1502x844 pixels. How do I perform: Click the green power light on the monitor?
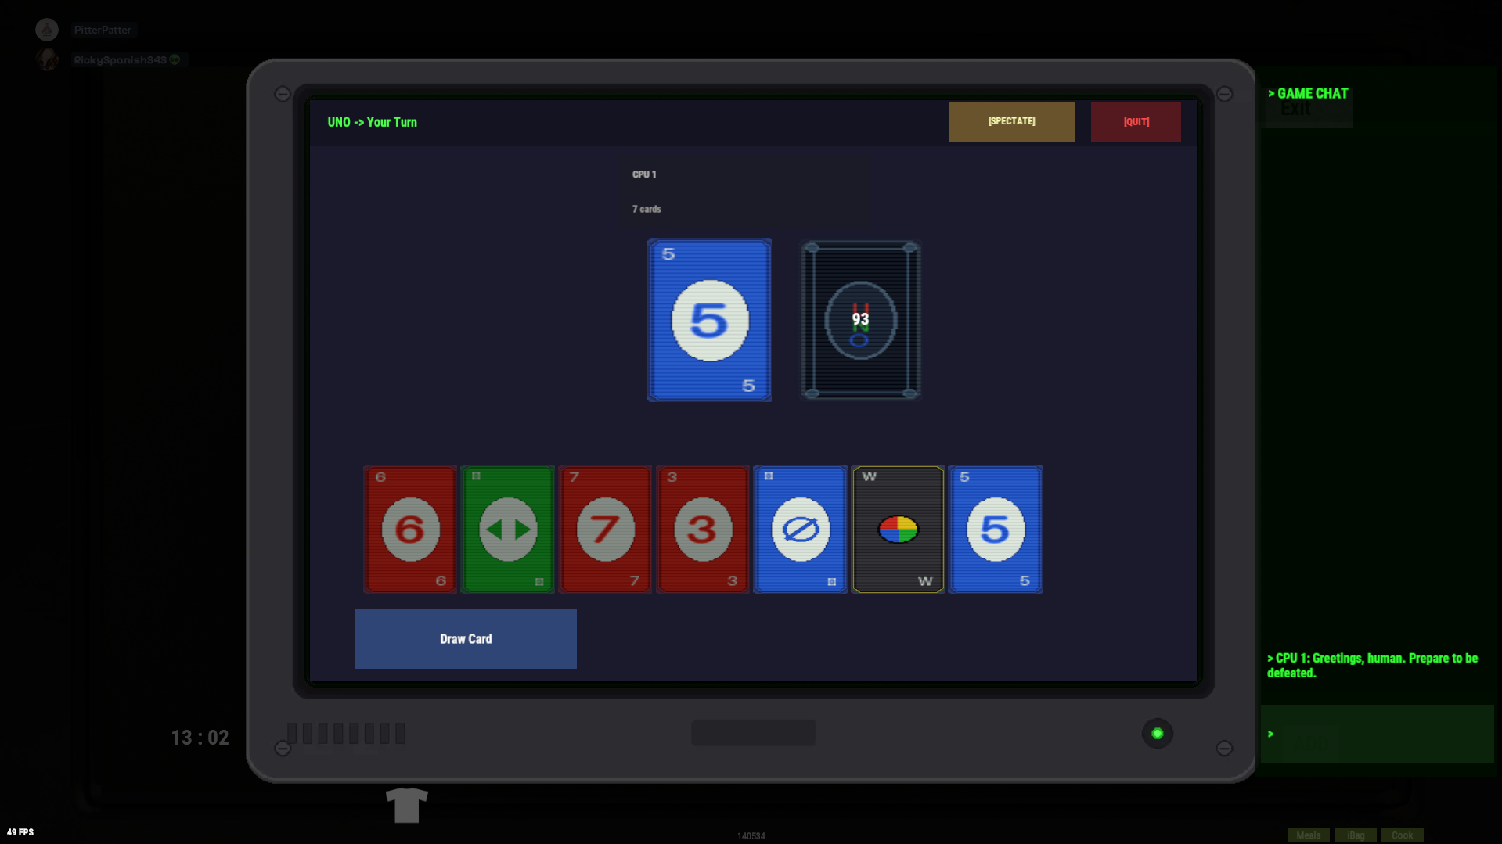tap(1157, 734)
